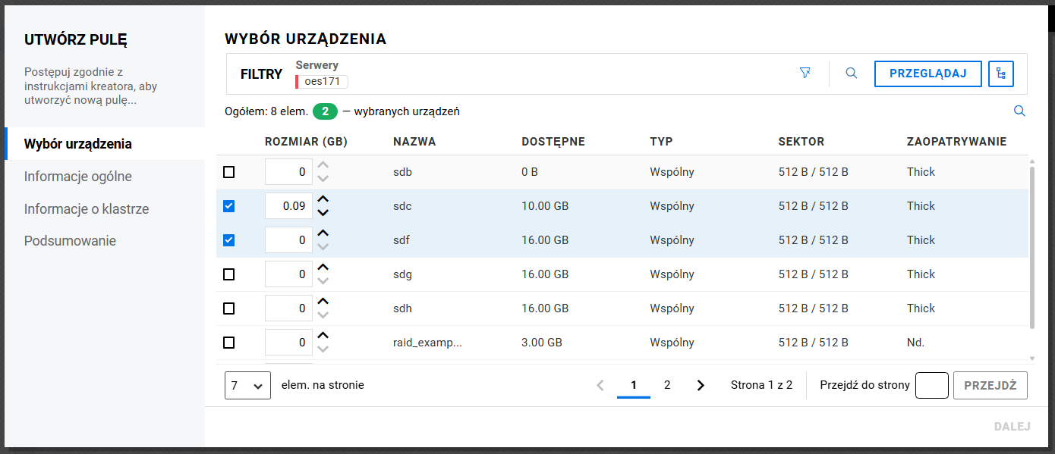Click the go-to-page number input field
The image size is (1055, 454).
coord(931,385)
